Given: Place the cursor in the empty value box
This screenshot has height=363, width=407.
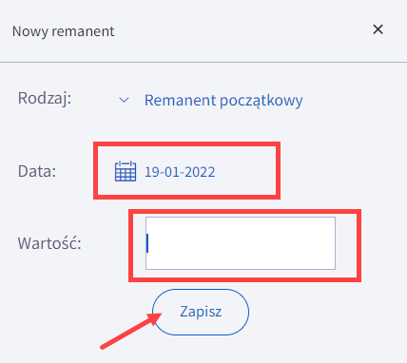Looking at the screenshot, I should pyautogui.click(x=241, y=243).
